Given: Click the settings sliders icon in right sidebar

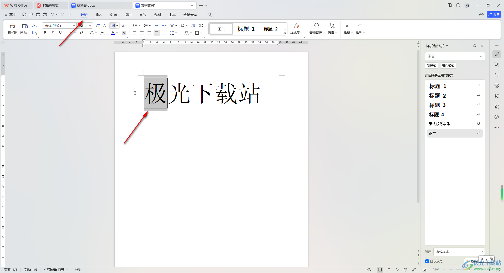Looking at the screenshot, I should [x=497, y=75].
